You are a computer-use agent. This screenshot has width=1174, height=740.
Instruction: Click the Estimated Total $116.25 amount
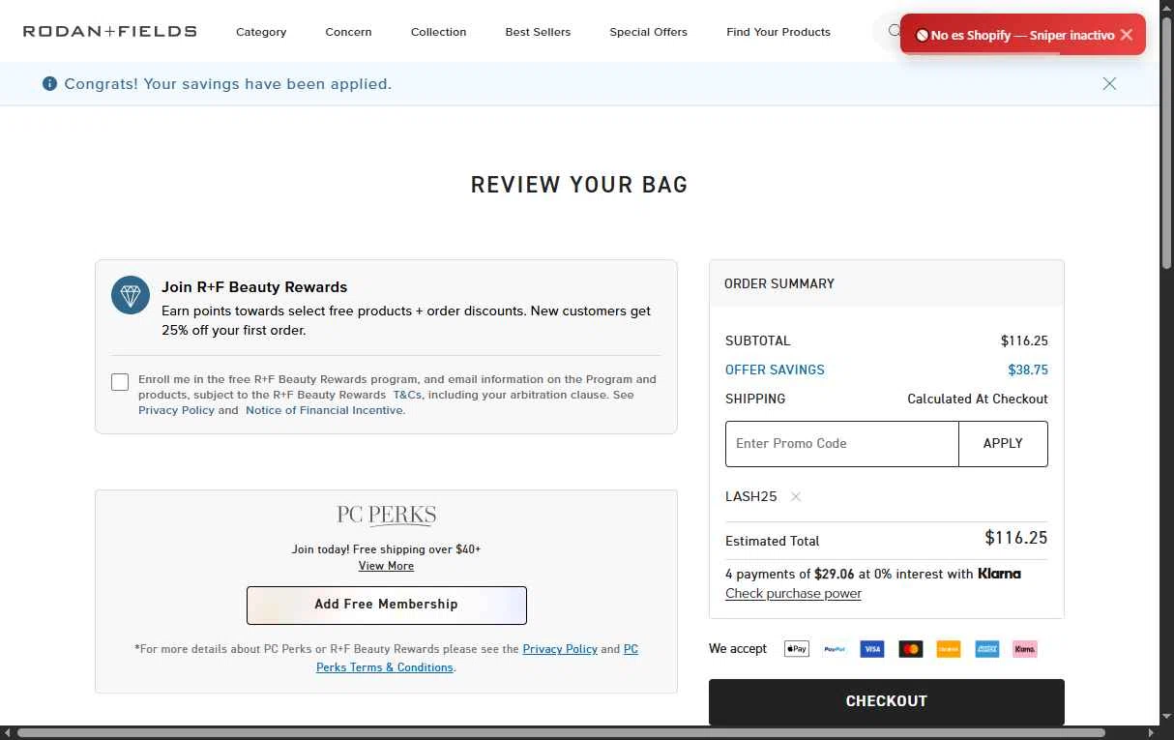tap(1016, 538)
